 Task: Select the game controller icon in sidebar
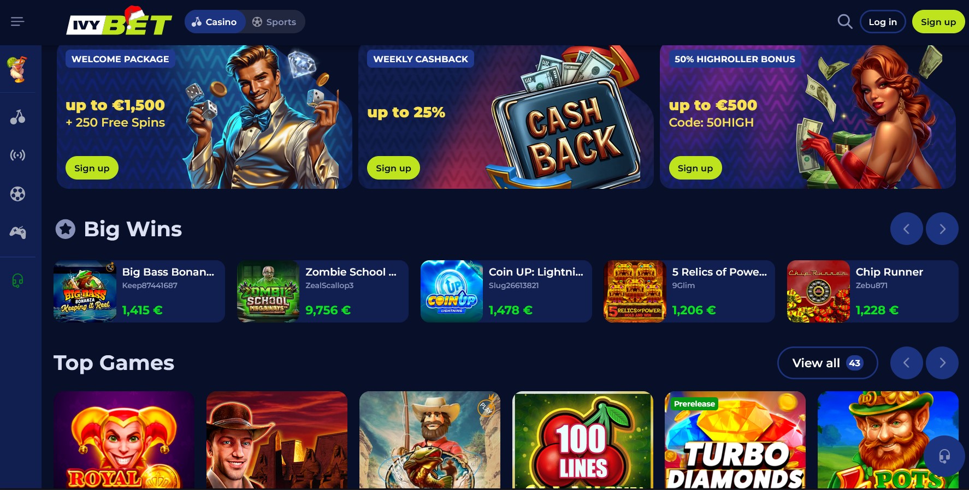click(17, 232)
